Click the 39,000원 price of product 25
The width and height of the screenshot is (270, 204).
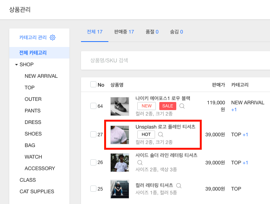click(215, 189)
